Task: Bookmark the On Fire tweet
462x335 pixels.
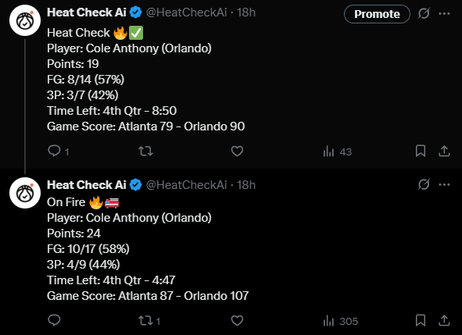Action: pos(421,320)
